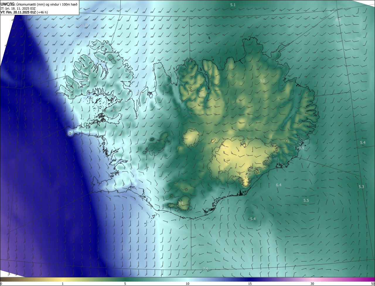Click the 5.4 value south of Iceland
375x286 pixels.
tap(253, 219)
